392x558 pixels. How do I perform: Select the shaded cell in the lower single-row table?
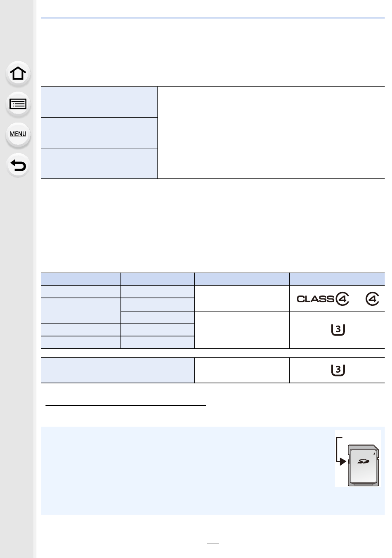118,370
